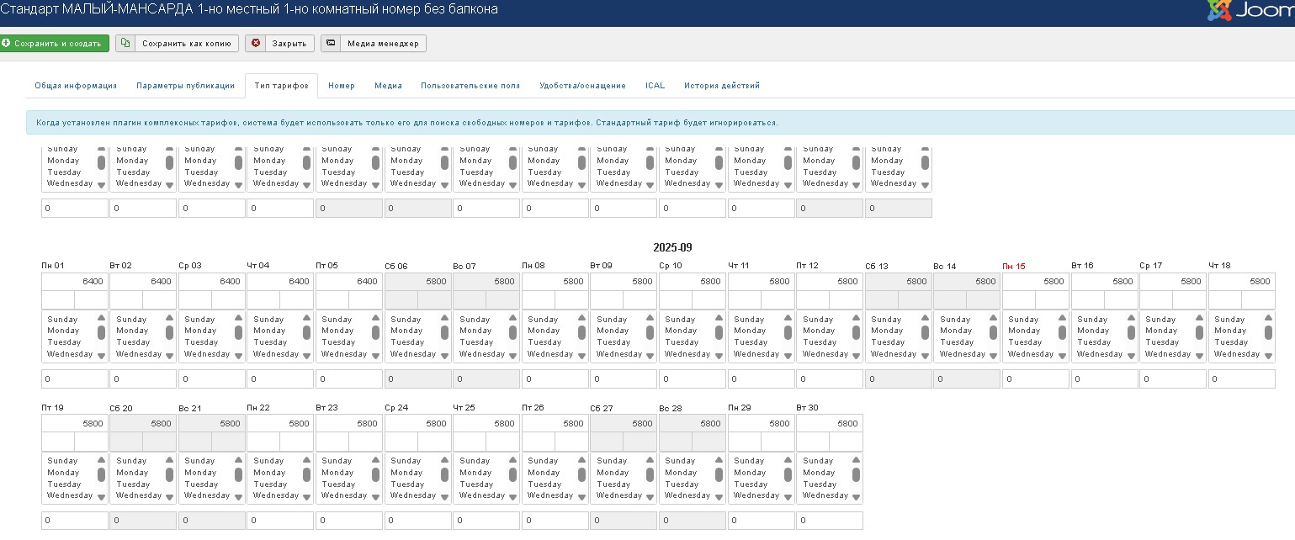Go to the 'Удобства/оснащение' tab
This screenshot has width=1295, height=540.
pyautogui.click(x=582, y=86)
